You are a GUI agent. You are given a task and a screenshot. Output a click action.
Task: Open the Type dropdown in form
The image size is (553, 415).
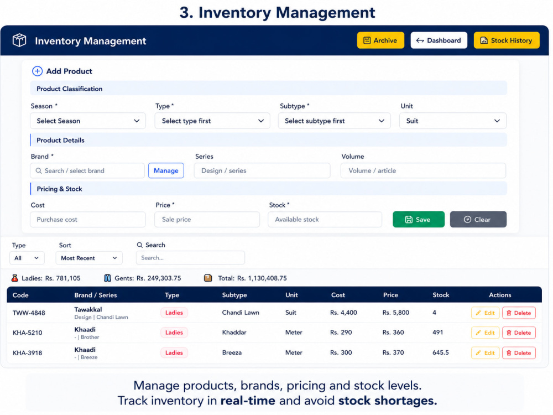tap(212, 121)
